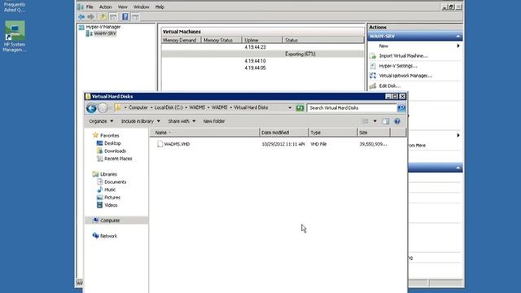Select WAHY-SRV server in the tree
Viewport: 521px width, 293px height.
click(105, 33)
